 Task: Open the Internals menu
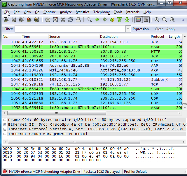click(133, 12)
